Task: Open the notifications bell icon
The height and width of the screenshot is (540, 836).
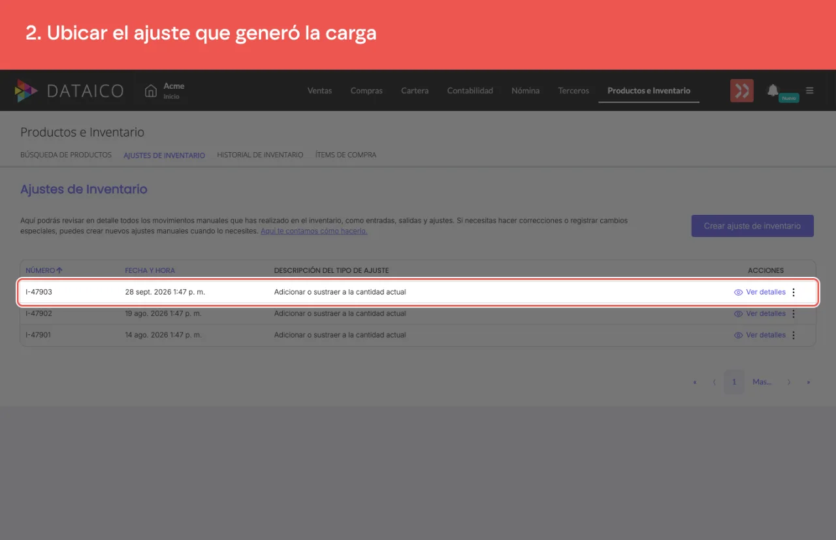Action: click(773, 90)
